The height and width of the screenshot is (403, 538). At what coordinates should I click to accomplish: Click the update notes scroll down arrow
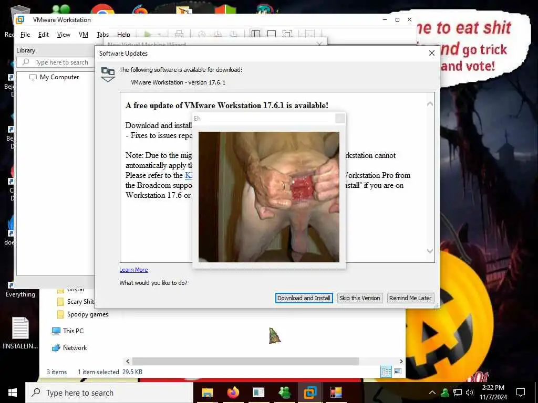430,251
